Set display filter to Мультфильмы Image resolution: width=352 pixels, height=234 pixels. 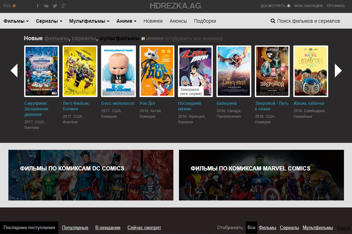(318, 227)
